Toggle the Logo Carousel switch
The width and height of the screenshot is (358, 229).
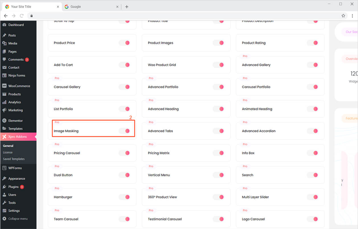[312, 219]
